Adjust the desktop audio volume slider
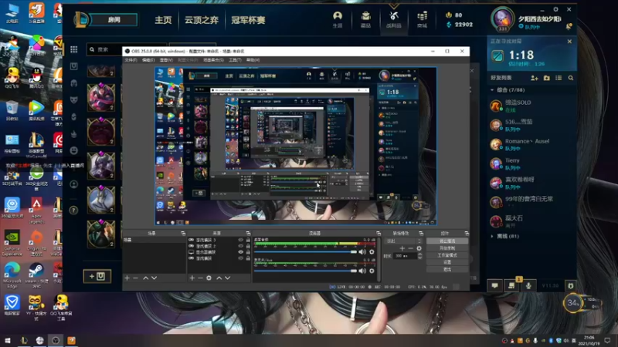Screen dimensions: 618x347 [x=305, y=252]
